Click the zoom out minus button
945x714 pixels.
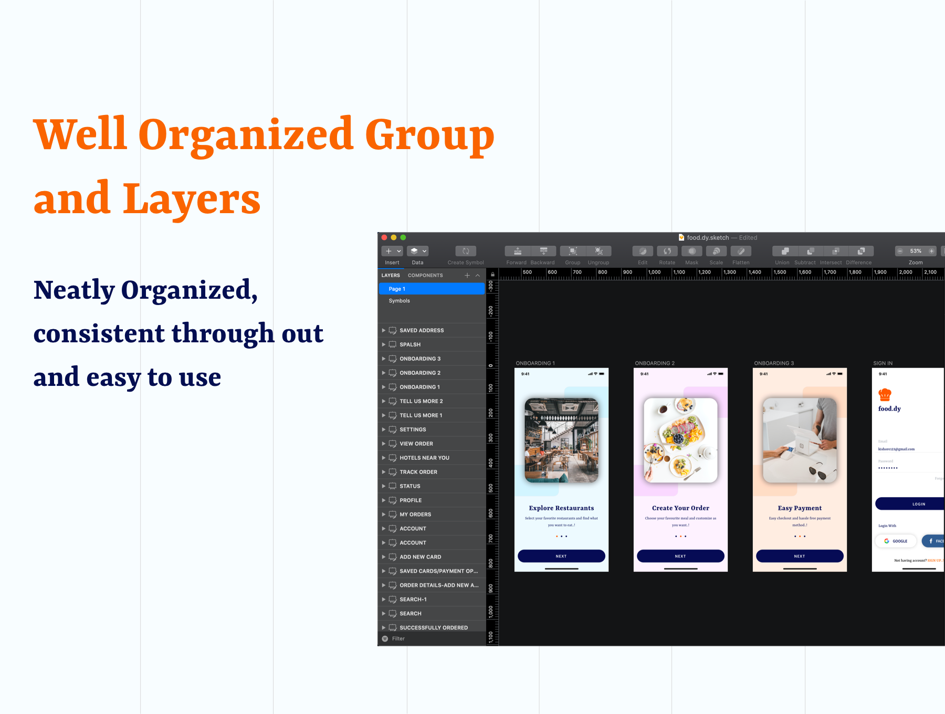pyautogui.click(x=900, y=251)
